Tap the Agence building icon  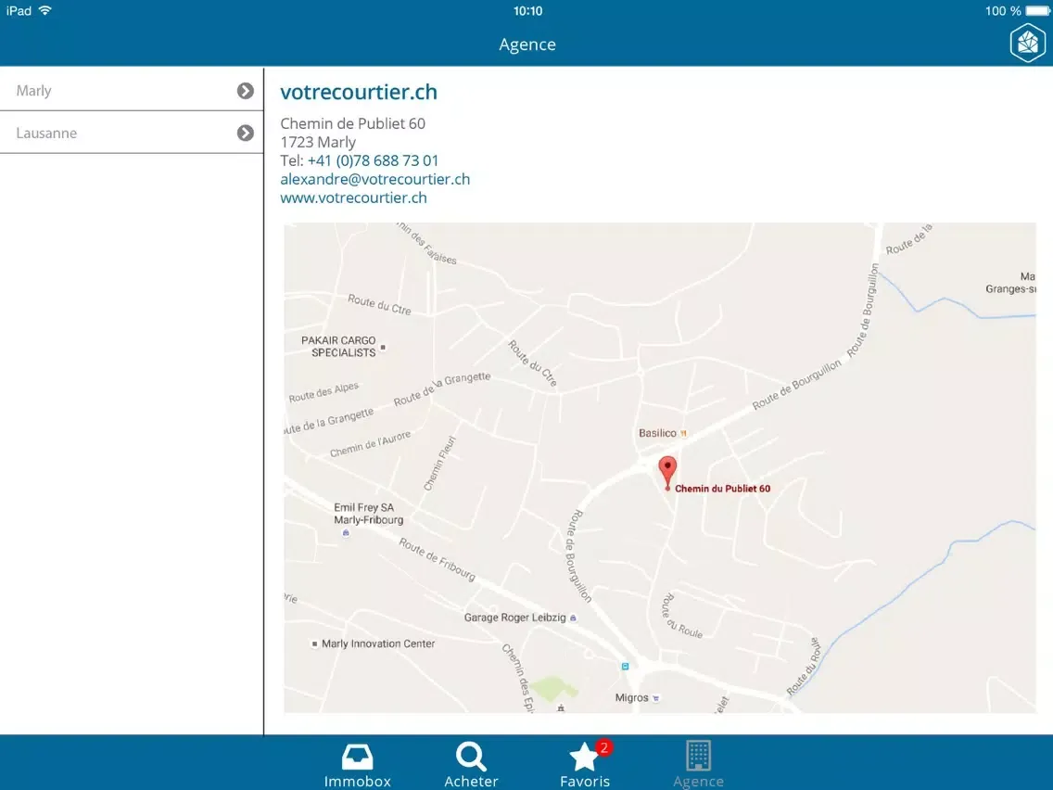(698, 755)
